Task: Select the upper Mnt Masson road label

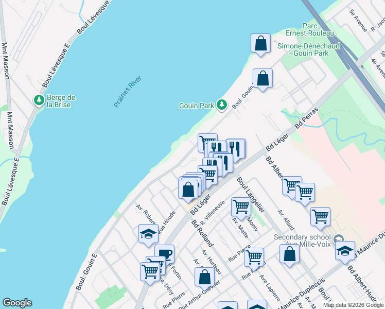Action: click(x=5, y=61)
